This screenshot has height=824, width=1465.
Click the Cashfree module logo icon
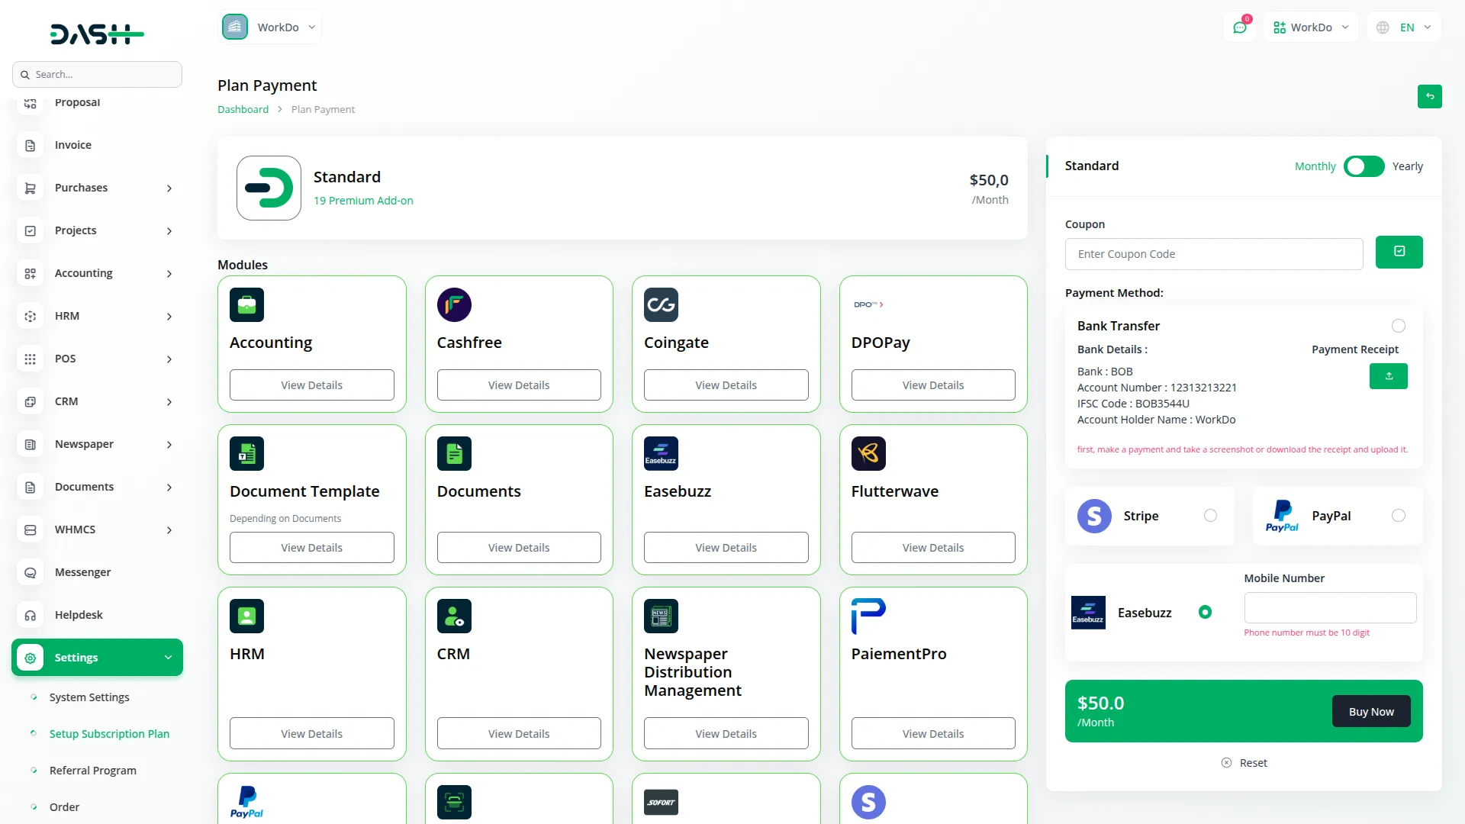(454, 304)
